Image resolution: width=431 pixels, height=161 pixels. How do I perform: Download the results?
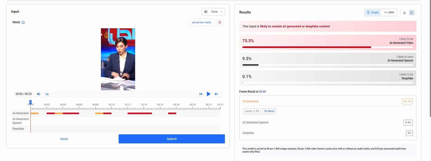404,12
